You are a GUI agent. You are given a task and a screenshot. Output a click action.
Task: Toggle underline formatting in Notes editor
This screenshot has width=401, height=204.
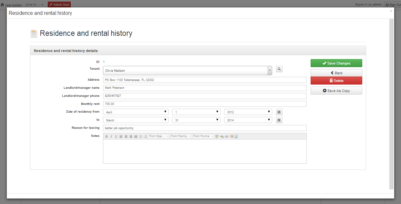pyautogui.click(x=116, y=137)
